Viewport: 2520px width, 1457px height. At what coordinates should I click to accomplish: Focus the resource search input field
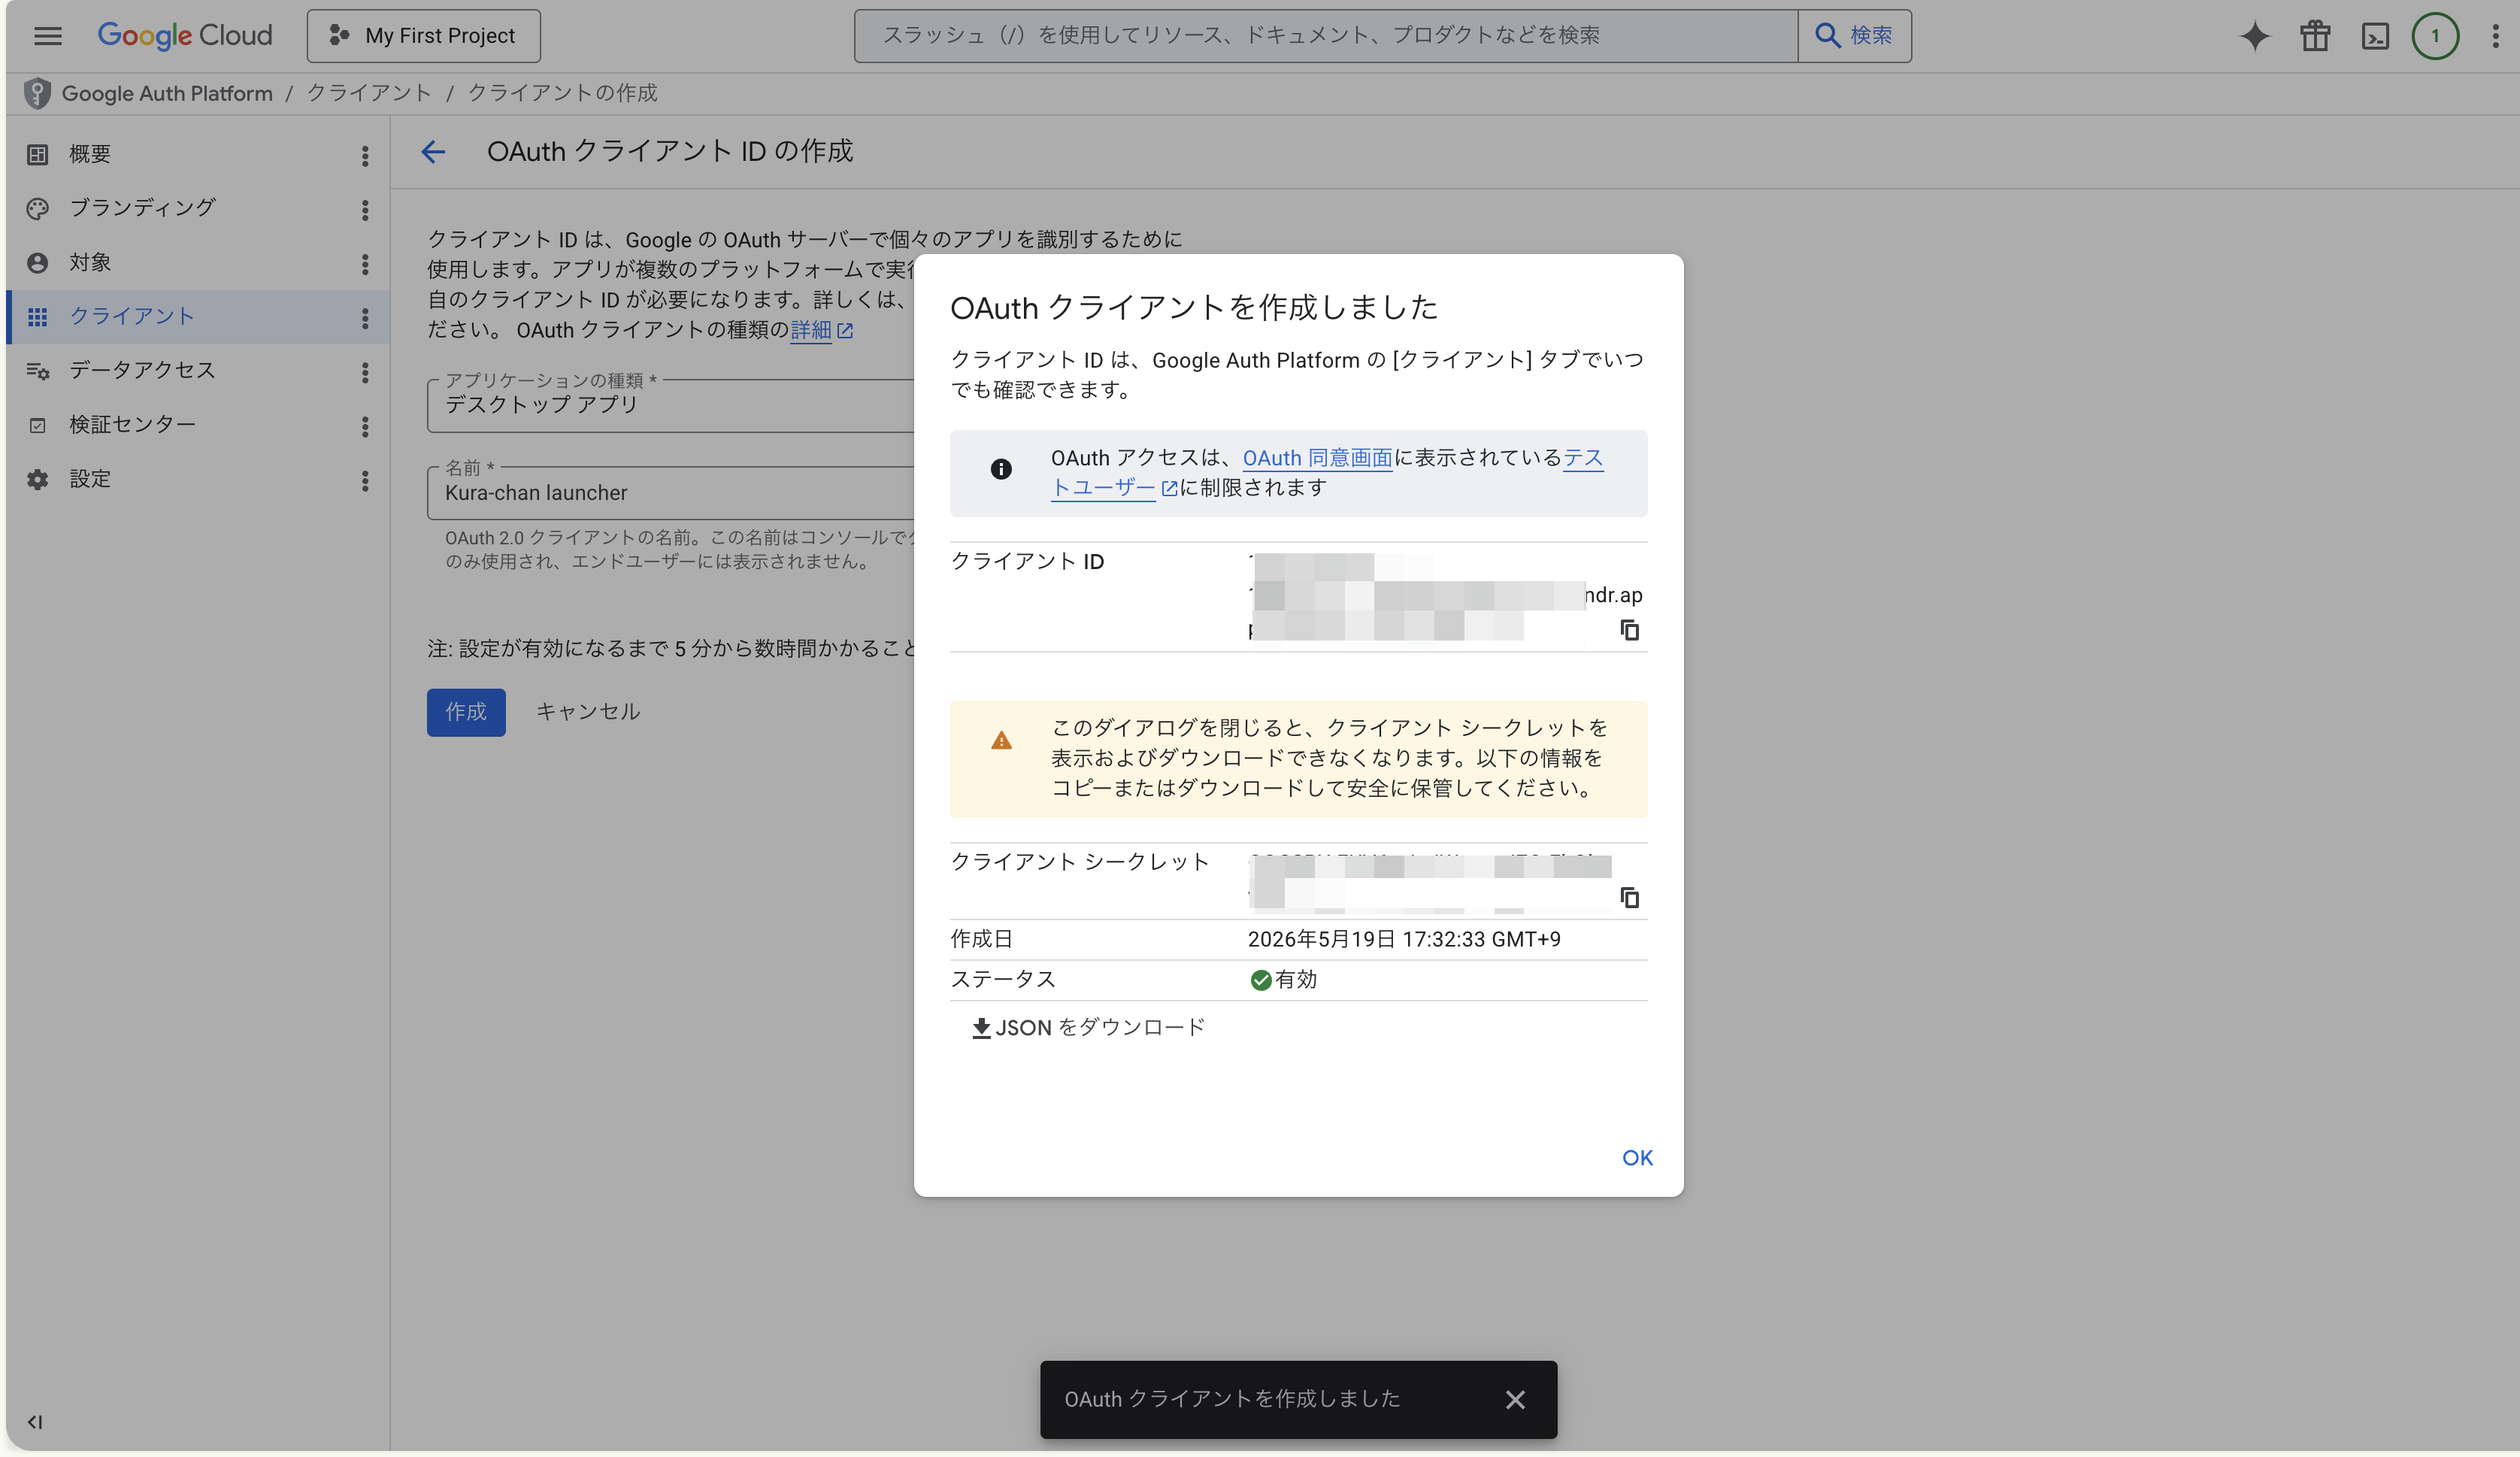pyautogui.click(x=1325, y=36)
